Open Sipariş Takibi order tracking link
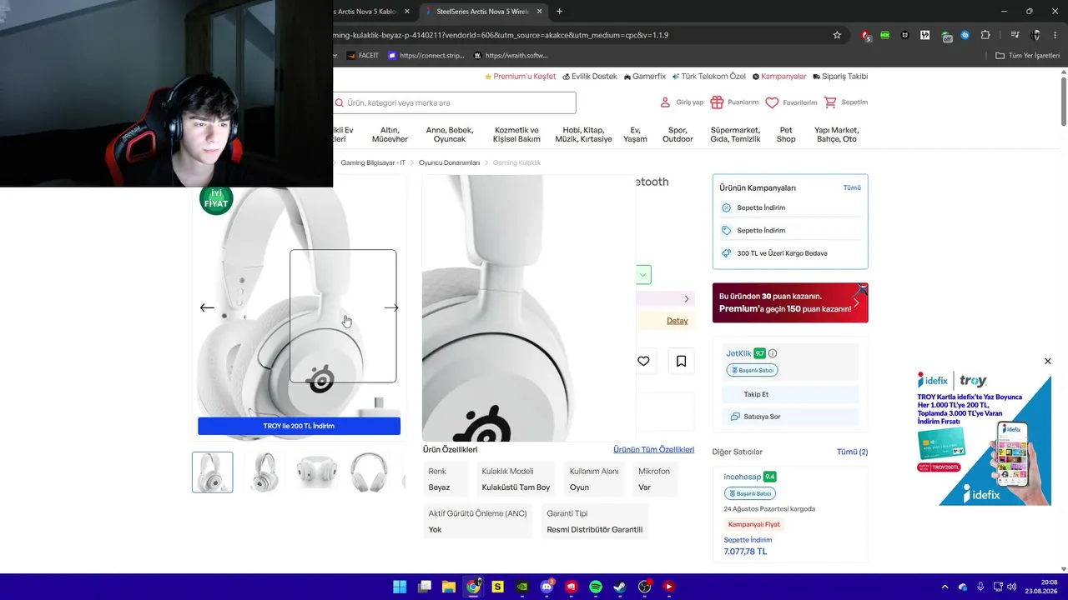 [840, 77]
